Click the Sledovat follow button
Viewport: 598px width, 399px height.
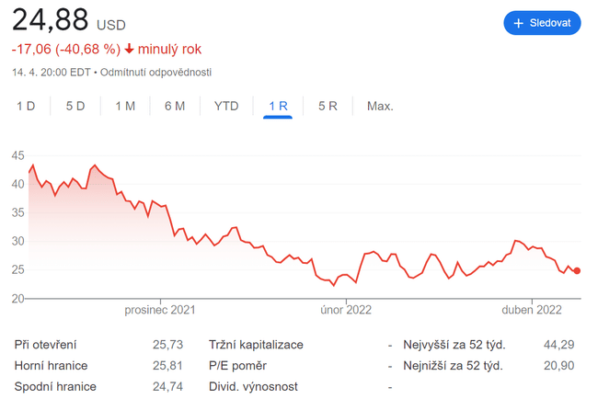pos(542,23)
